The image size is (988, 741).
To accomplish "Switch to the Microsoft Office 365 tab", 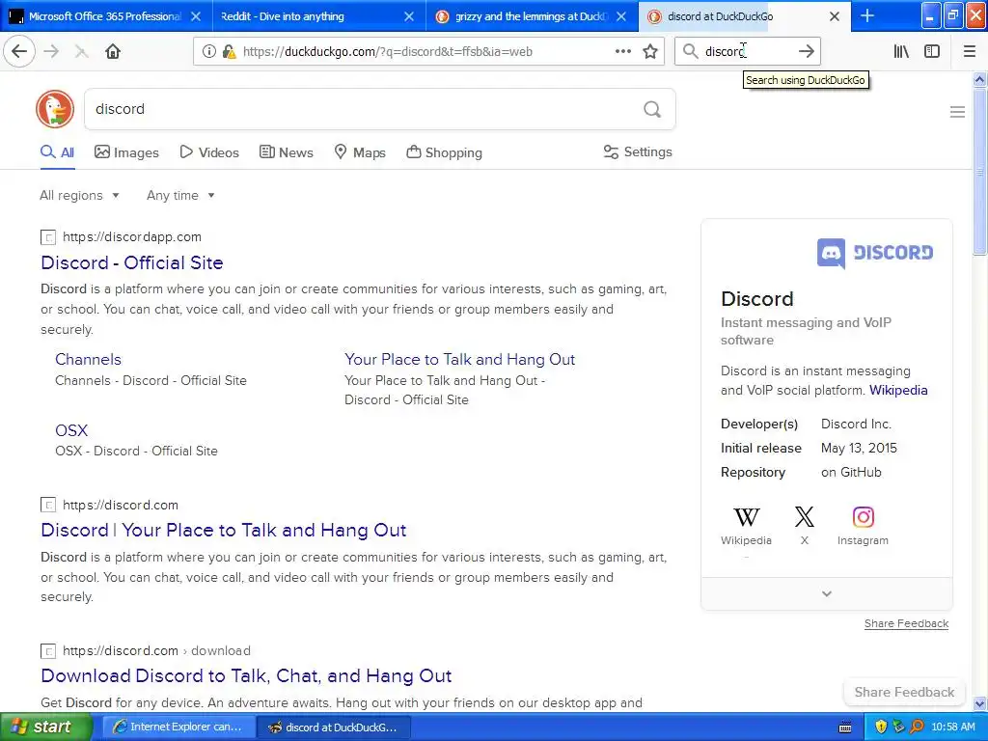I will [x=106, y=16].
